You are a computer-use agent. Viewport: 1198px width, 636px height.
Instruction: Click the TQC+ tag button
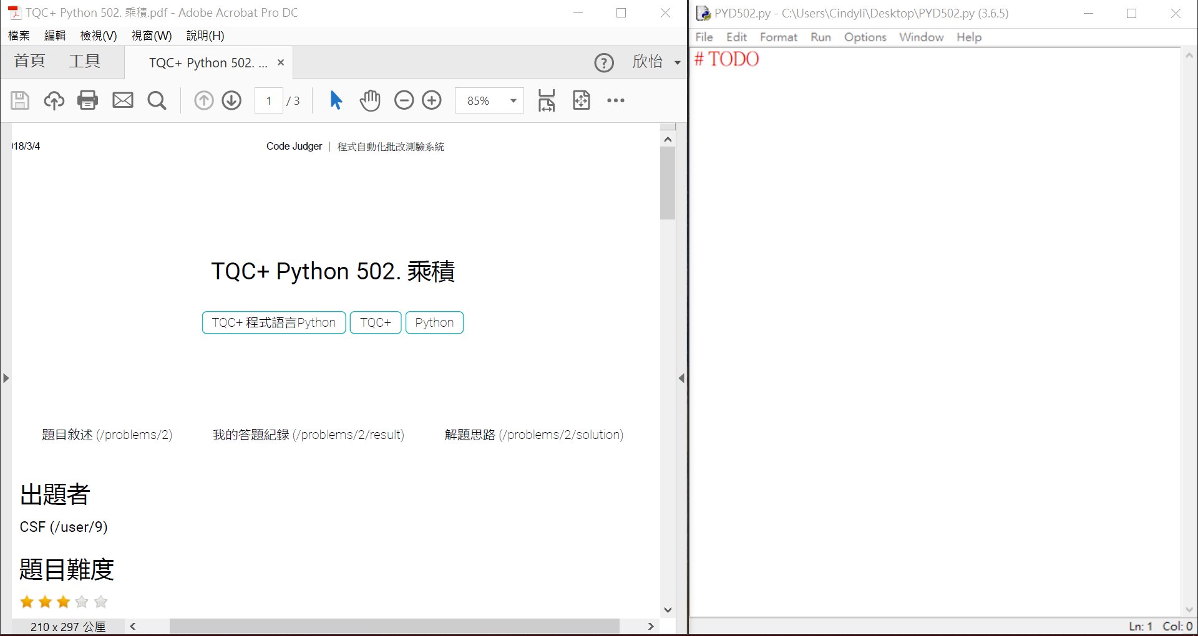coord(376,322)
